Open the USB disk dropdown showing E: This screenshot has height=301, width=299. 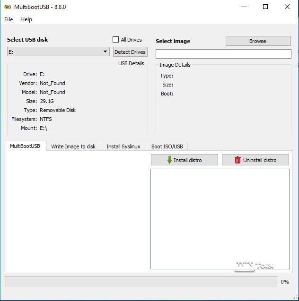tap(58, 52)
